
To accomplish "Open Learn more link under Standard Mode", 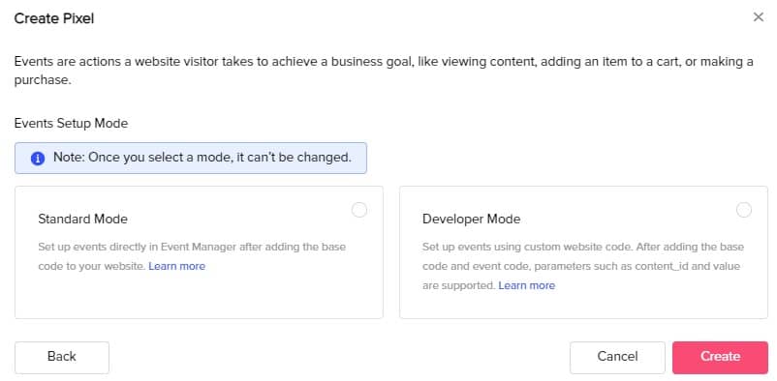I will coord(177,266).
